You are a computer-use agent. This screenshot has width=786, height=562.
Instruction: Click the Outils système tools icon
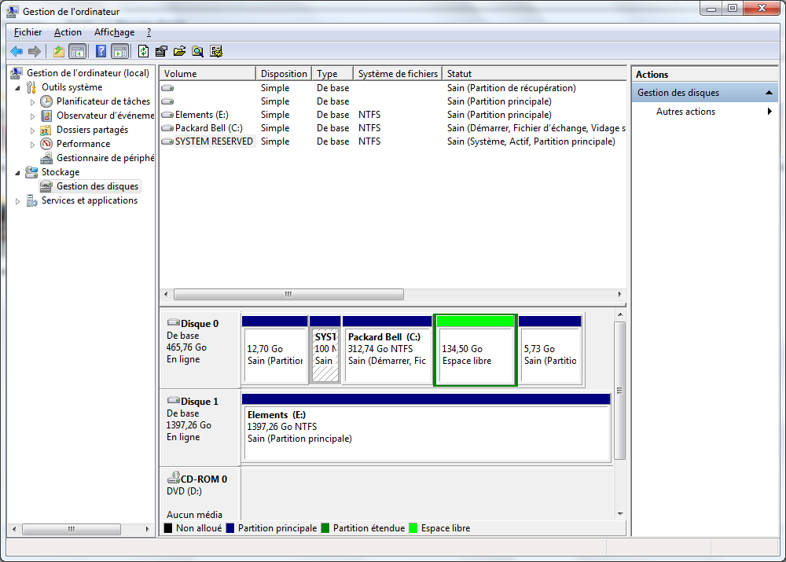coord(31,87)
